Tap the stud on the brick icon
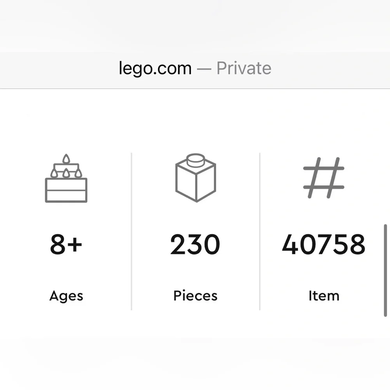The image size is (390, 390). 195,160
